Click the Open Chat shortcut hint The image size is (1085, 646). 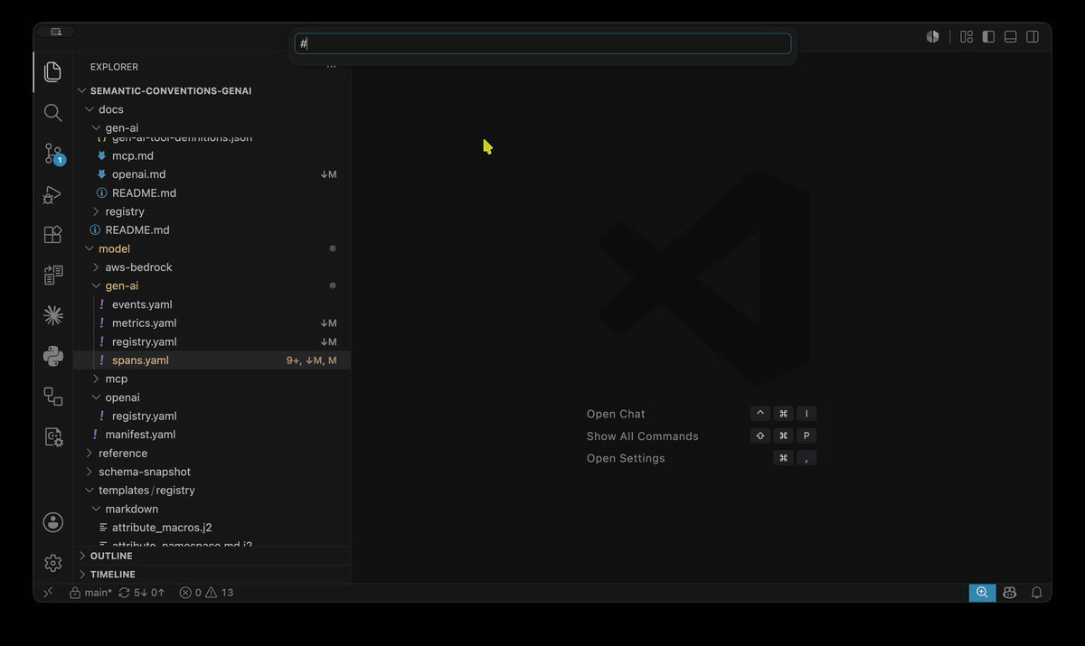tap(616, 414)
